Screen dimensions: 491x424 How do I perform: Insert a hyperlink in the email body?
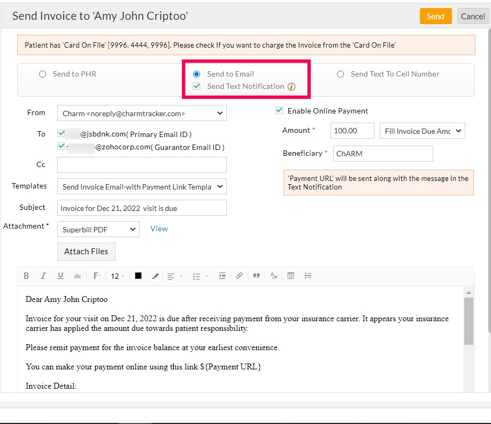[239, 276]
